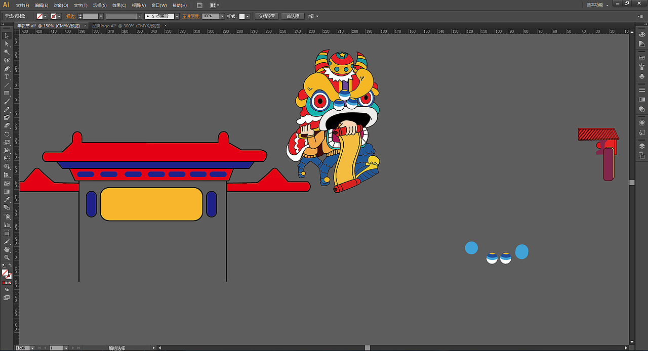This screenshot has height=351, width=648.
Task: Select the Eyedropper tool
Action: (7, 199)
